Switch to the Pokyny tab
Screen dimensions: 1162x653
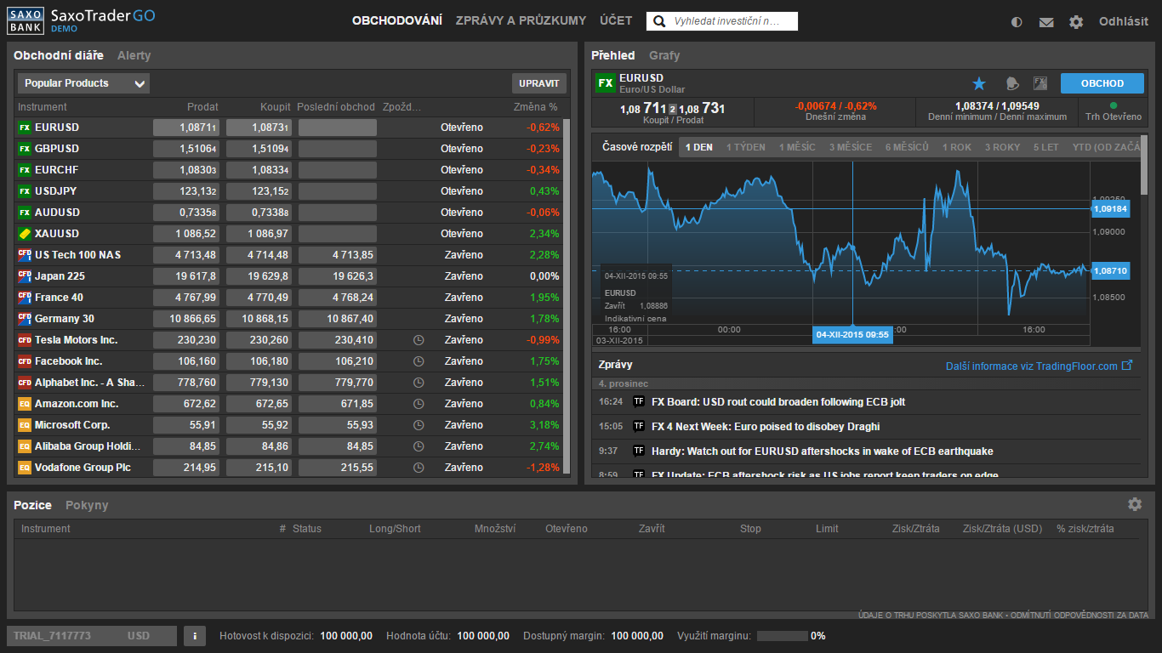click(87, 505)
